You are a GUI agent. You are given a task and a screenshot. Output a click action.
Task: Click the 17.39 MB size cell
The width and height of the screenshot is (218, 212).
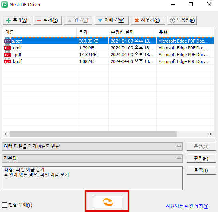pyautogui.click(x=88, y=55)
